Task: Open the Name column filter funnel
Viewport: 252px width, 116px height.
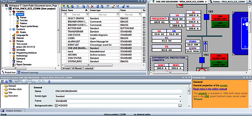Action: point(87,15)
